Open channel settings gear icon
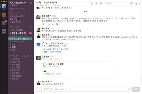Image resolution: width=142 pixels, height=94 pixels. coord(100,3)
